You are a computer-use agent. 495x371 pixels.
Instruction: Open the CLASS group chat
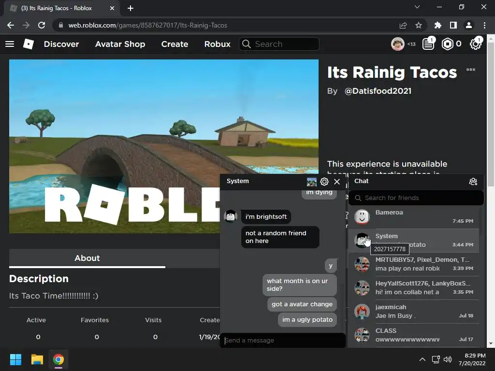pos(414,335)
